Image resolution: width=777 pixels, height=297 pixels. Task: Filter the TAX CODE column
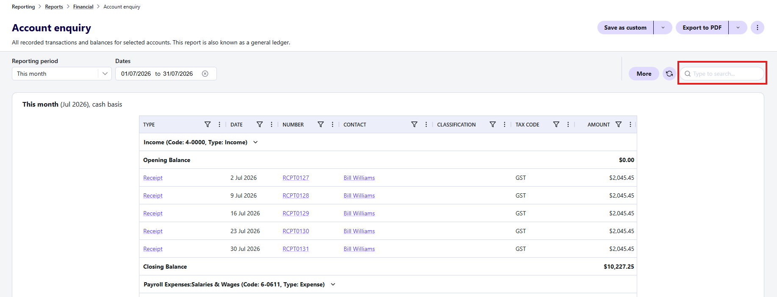tap(556, 124)
